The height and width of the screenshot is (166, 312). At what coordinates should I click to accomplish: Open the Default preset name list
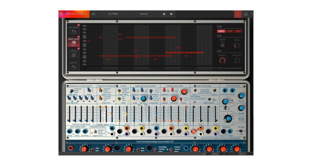click(x=144, y=14)
